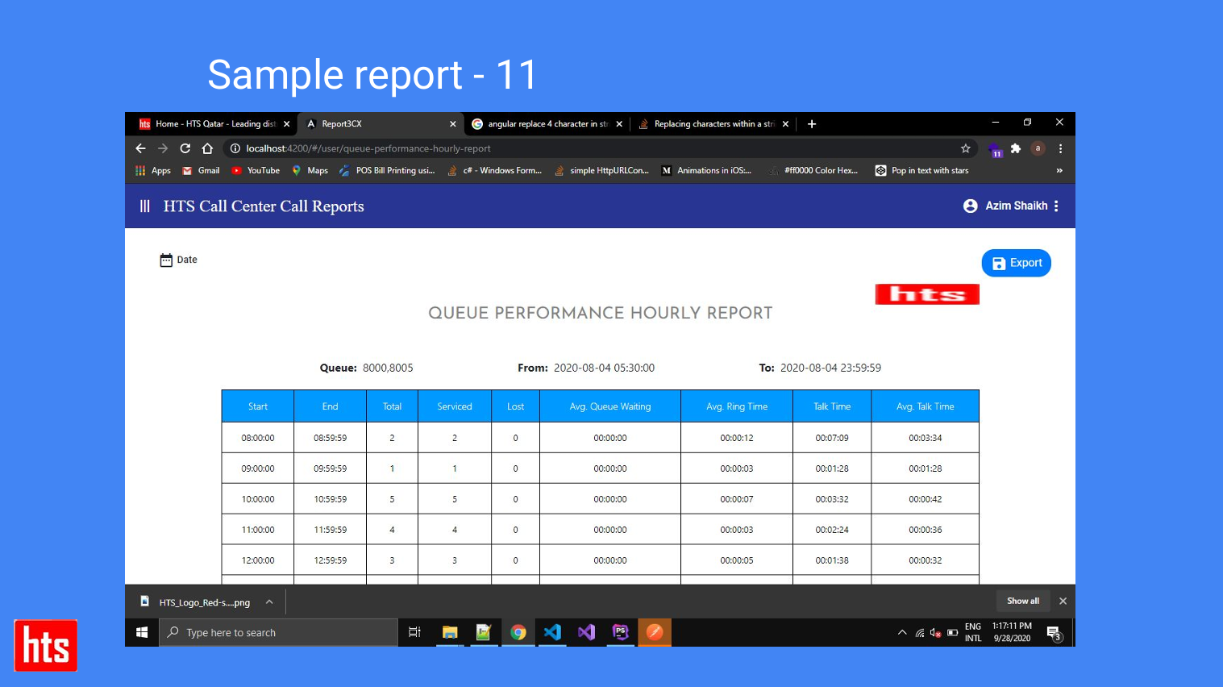1223x687 pixels.
Task: Bookmark this page with the star icon
Action: coord(965,148)
